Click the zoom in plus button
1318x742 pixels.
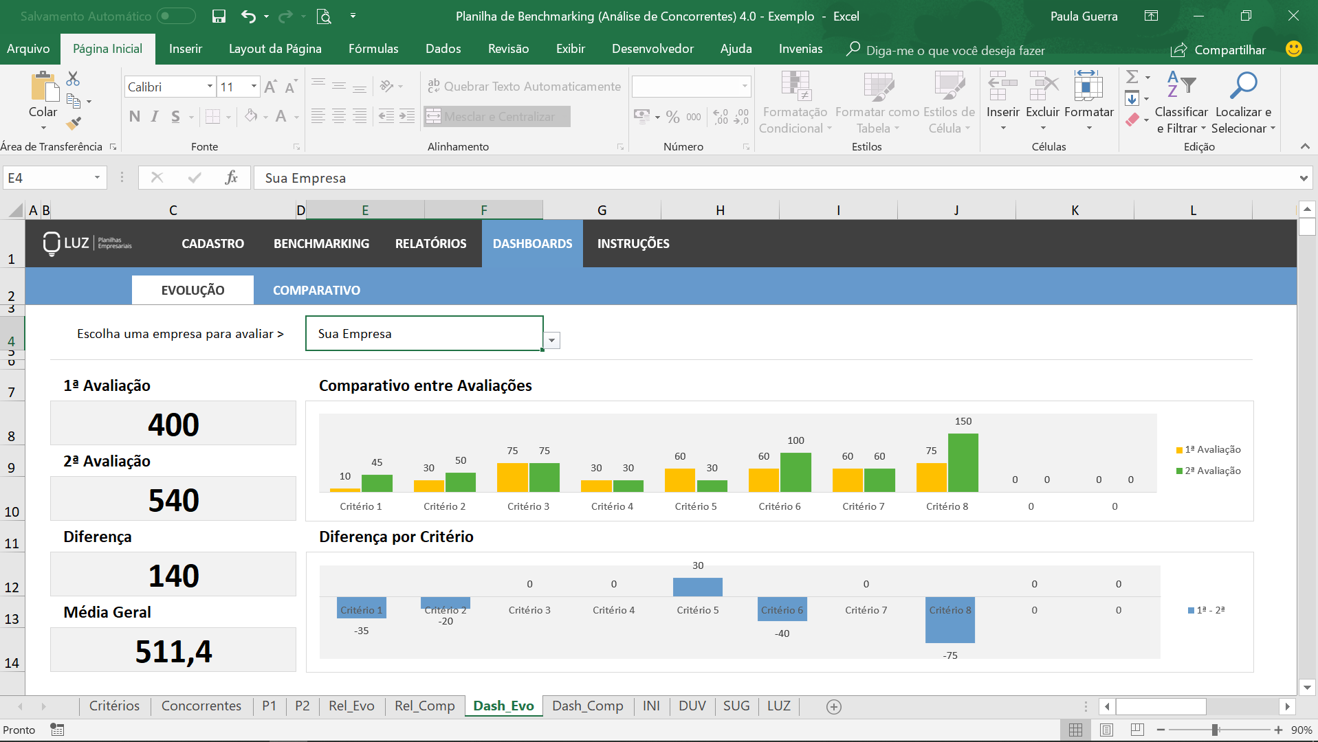1278,730
